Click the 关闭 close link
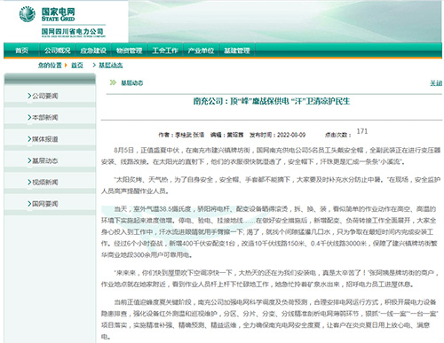Screen dimensions: 444x343 (436, 83)
